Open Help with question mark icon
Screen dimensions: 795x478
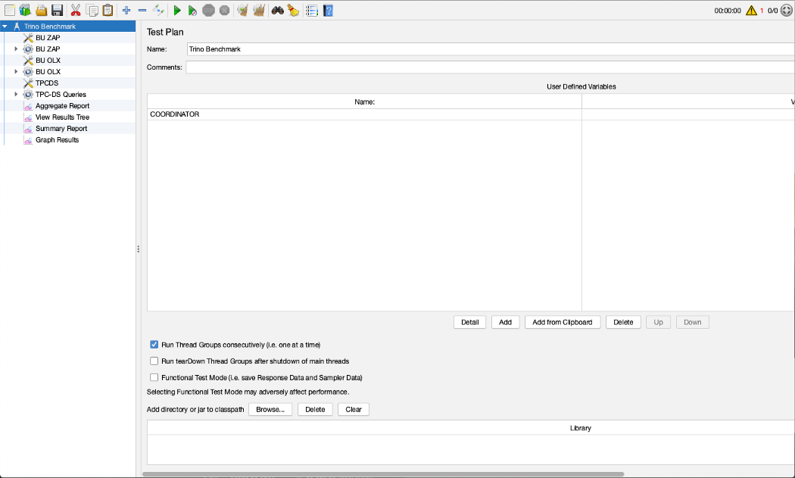(x=328, y=10)
